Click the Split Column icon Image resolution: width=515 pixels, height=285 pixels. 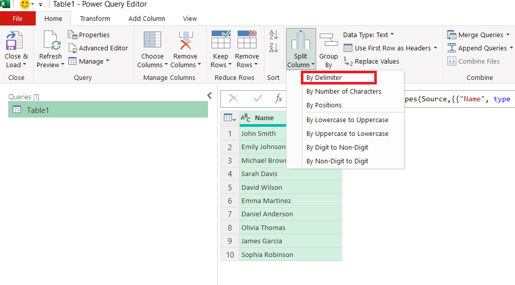click(x=300, y=40)
